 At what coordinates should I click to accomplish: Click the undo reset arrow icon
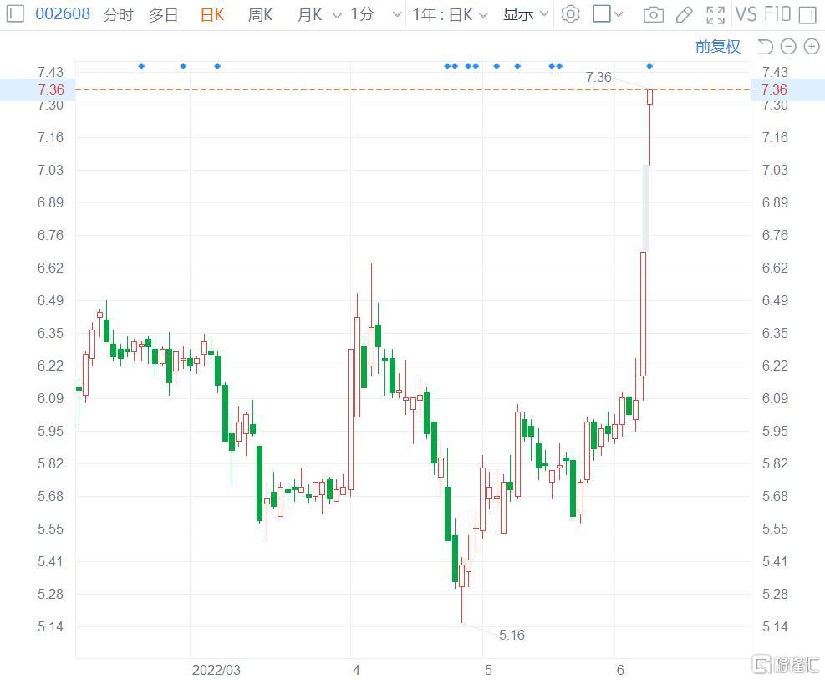click(765, 47)
